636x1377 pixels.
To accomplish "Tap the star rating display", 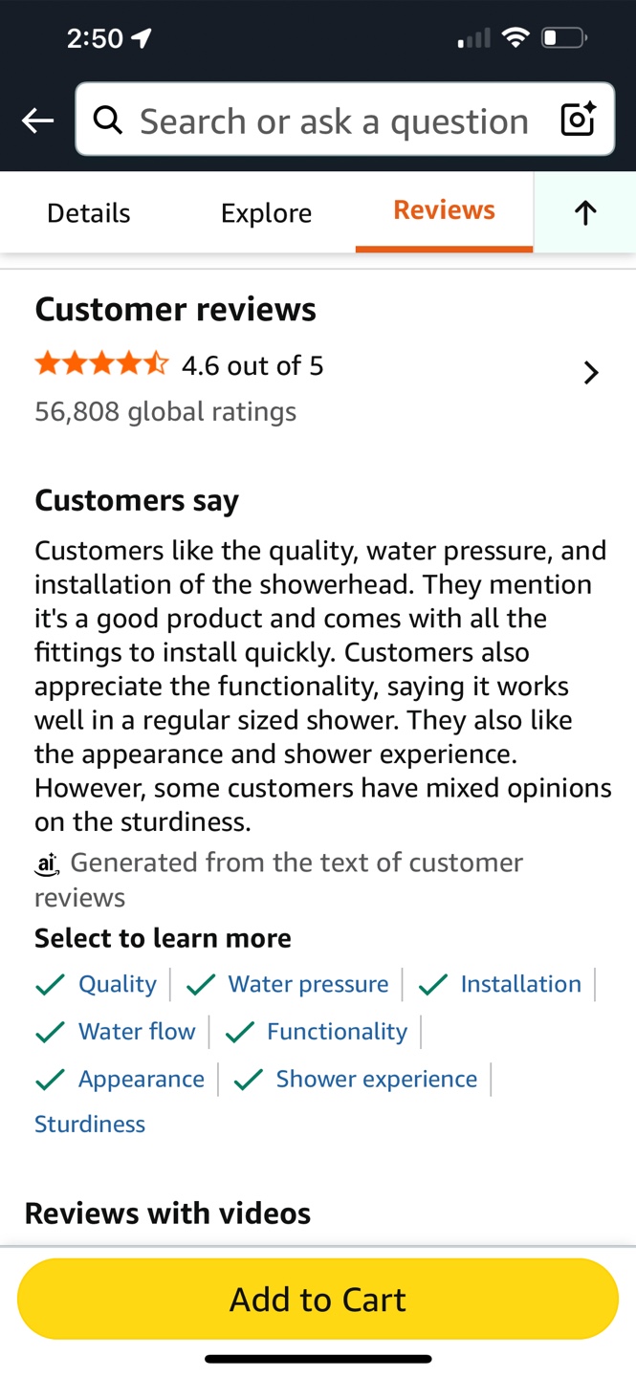I will (x=102, y=363).
